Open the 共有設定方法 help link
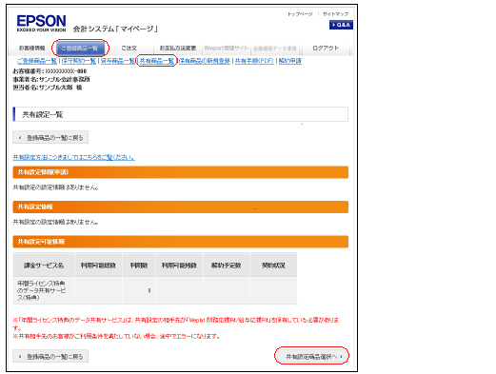496x374 pixels. (73, 157)
